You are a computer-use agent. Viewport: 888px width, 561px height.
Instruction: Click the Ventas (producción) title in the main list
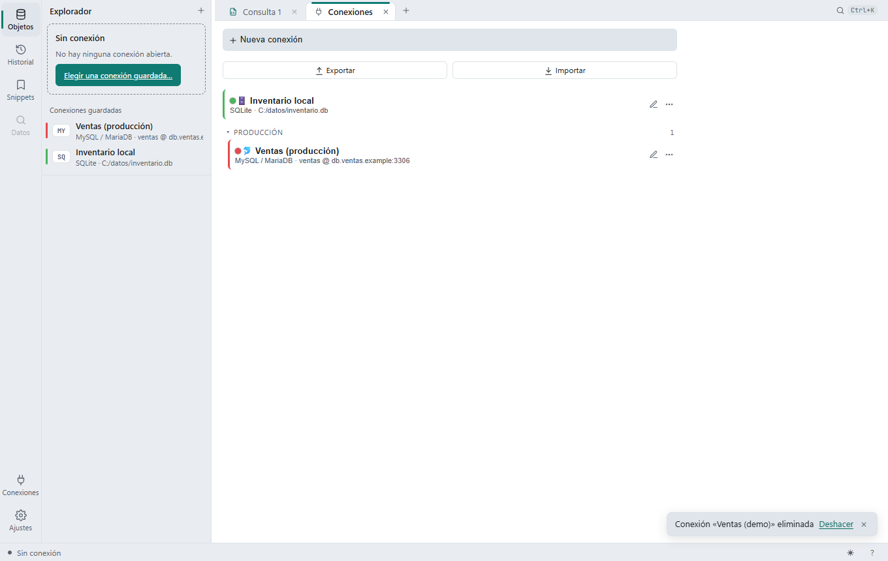[x=297, y=151]
